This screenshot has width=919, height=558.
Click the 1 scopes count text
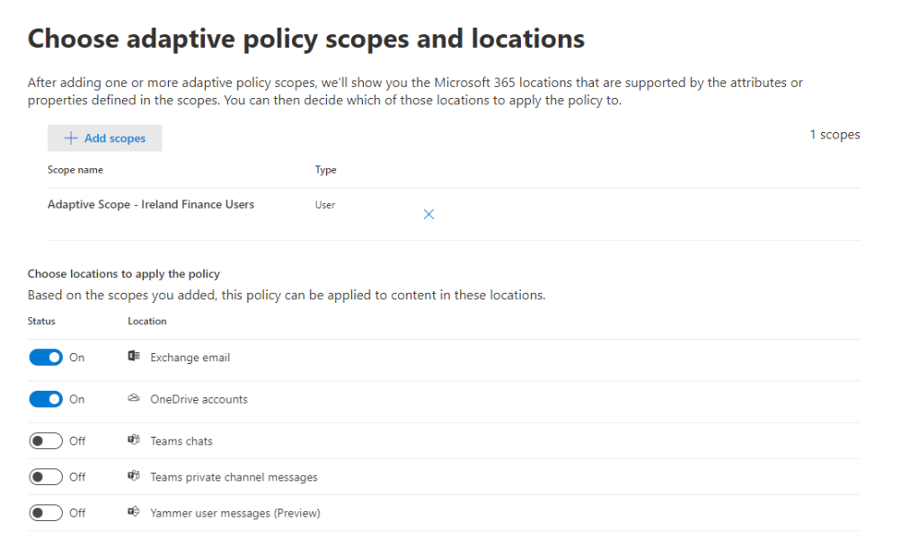coord(835,135)
